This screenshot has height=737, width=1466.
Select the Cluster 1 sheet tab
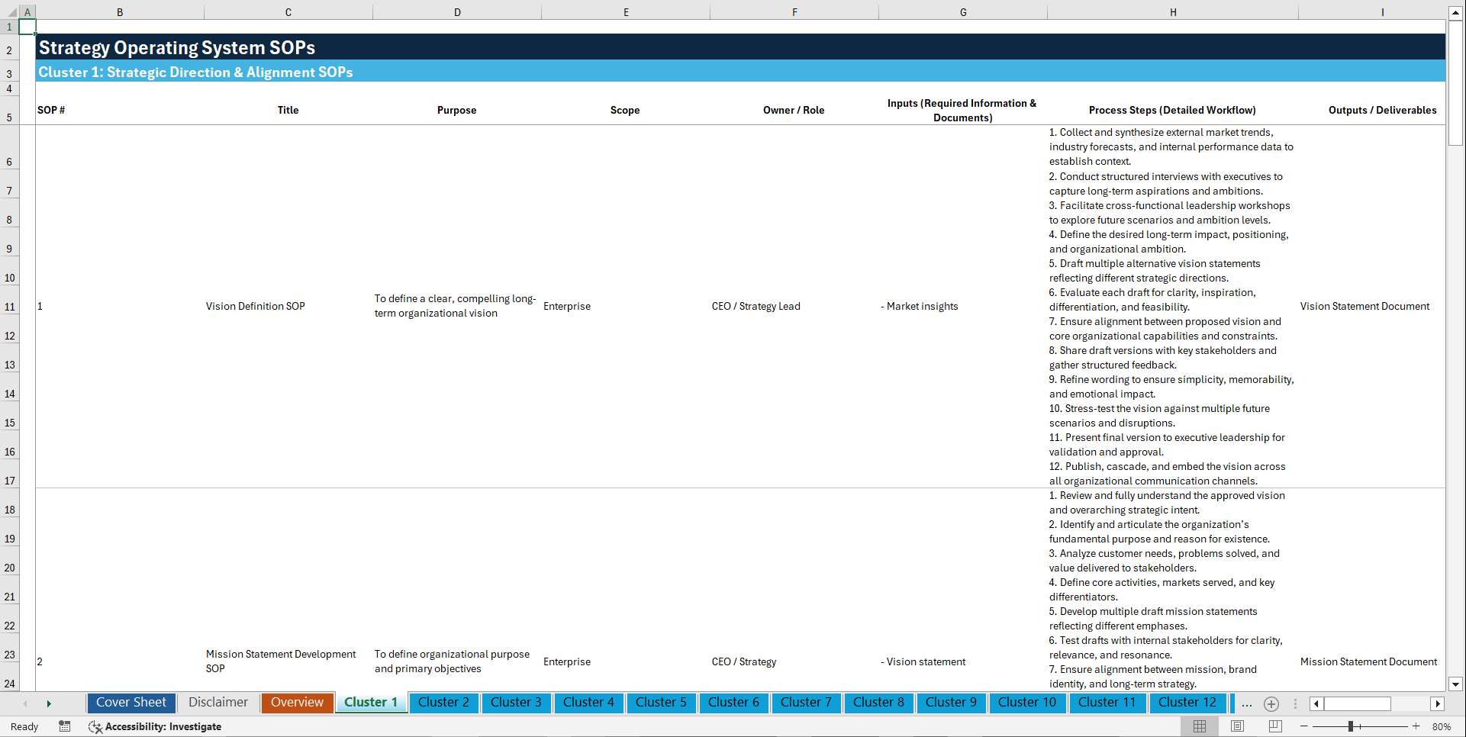pyautogui.click(x=371, y=703)
